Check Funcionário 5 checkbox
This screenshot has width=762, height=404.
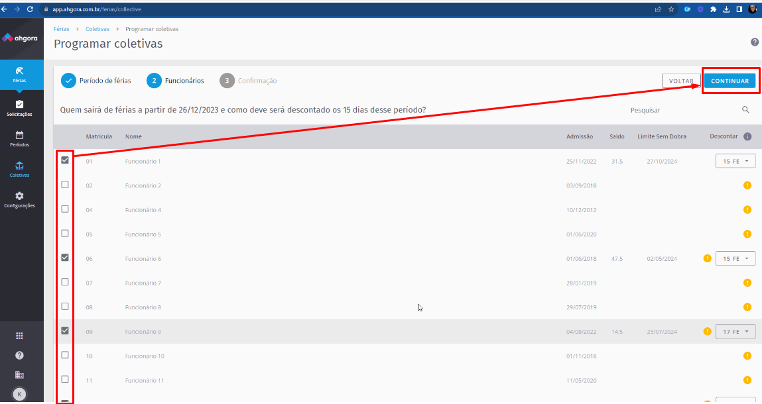(x=65, y=233)
